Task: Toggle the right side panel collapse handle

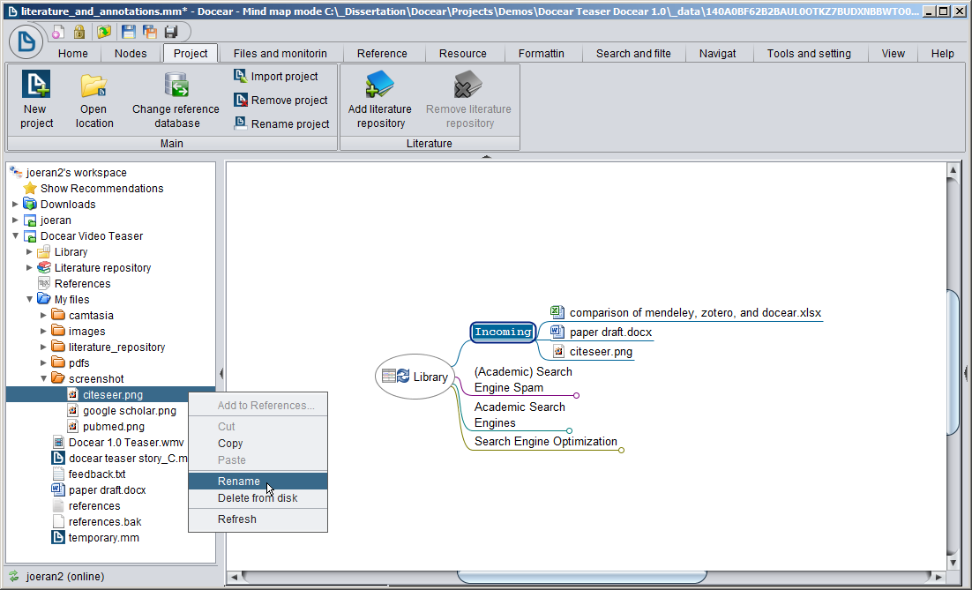Action: [966, 373]
